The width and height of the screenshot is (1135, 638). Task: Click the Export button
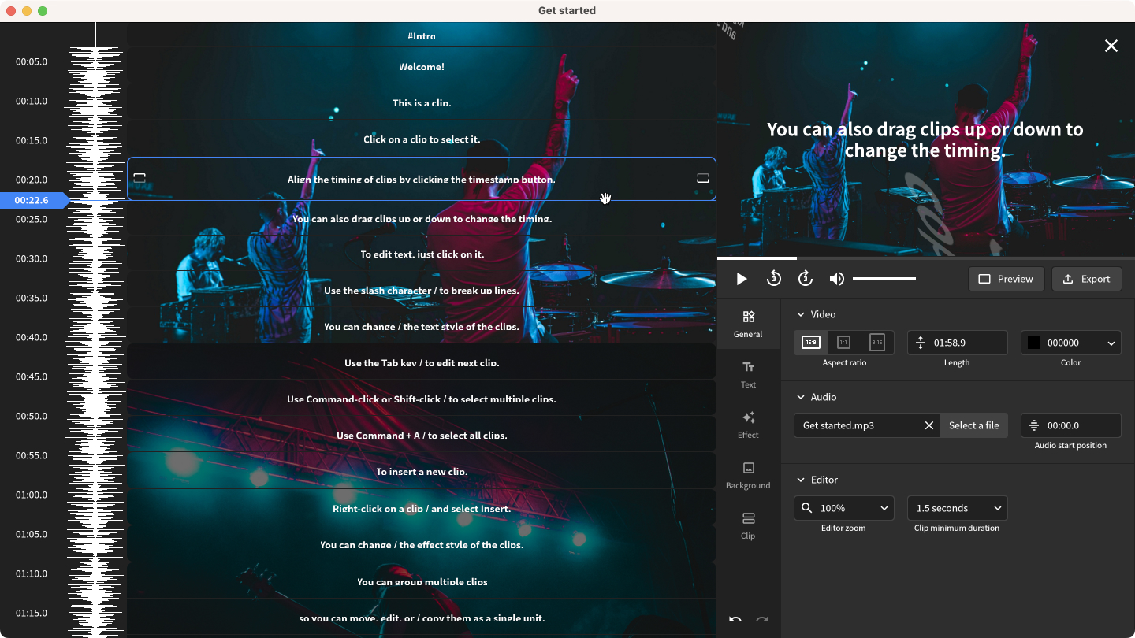1086,279
